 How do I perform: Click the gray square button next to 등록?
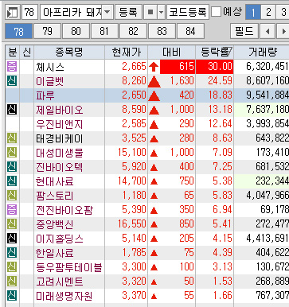(150, 12)
